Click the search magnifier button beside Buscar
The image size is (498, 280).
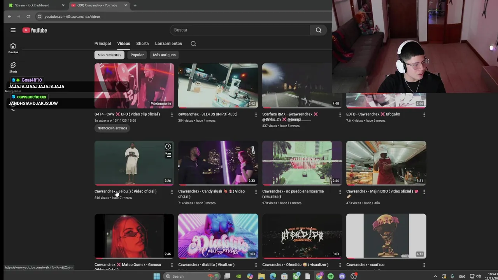[x=318, y=30]
